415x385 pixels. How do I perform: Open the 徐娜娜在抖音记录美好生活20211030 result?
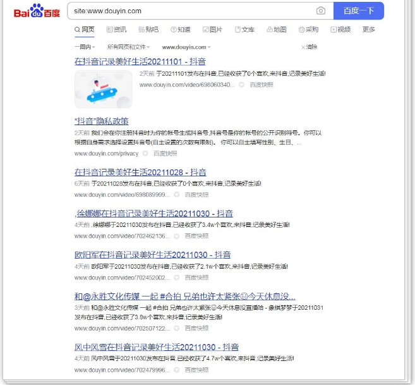(x=153, y=214)
